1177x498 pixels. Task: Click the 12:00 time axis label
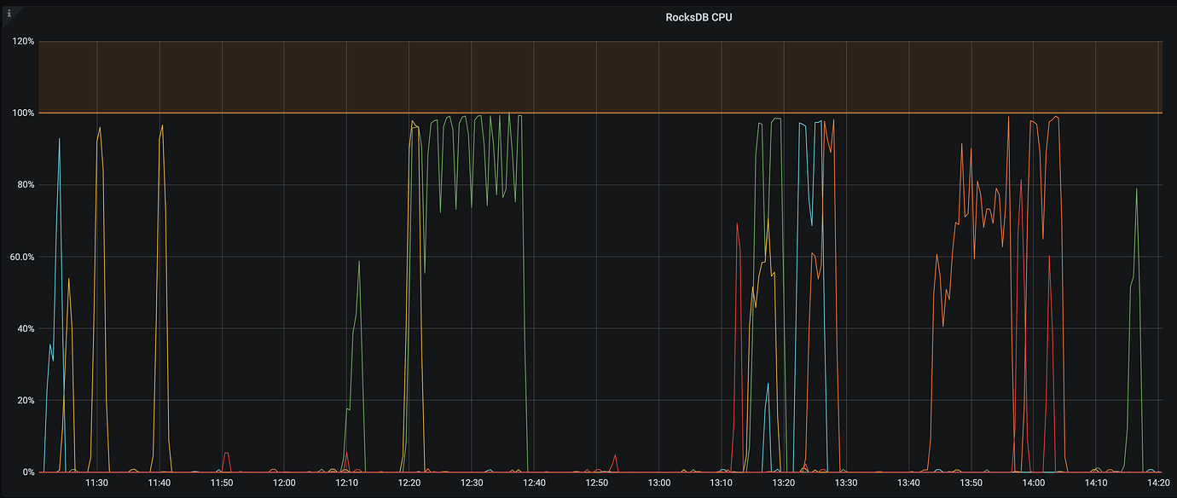[284, 483]
